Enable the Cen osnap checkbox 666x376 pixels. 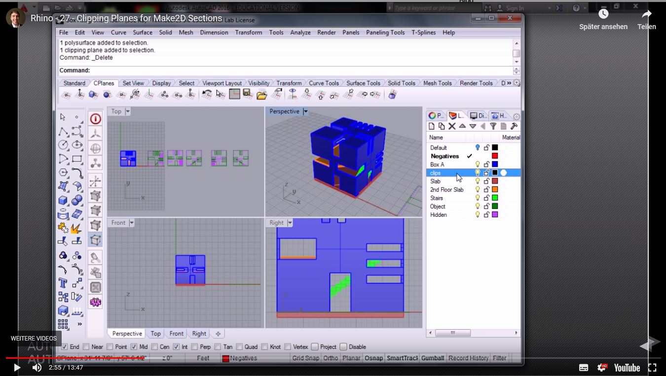[x=154, y=347]
